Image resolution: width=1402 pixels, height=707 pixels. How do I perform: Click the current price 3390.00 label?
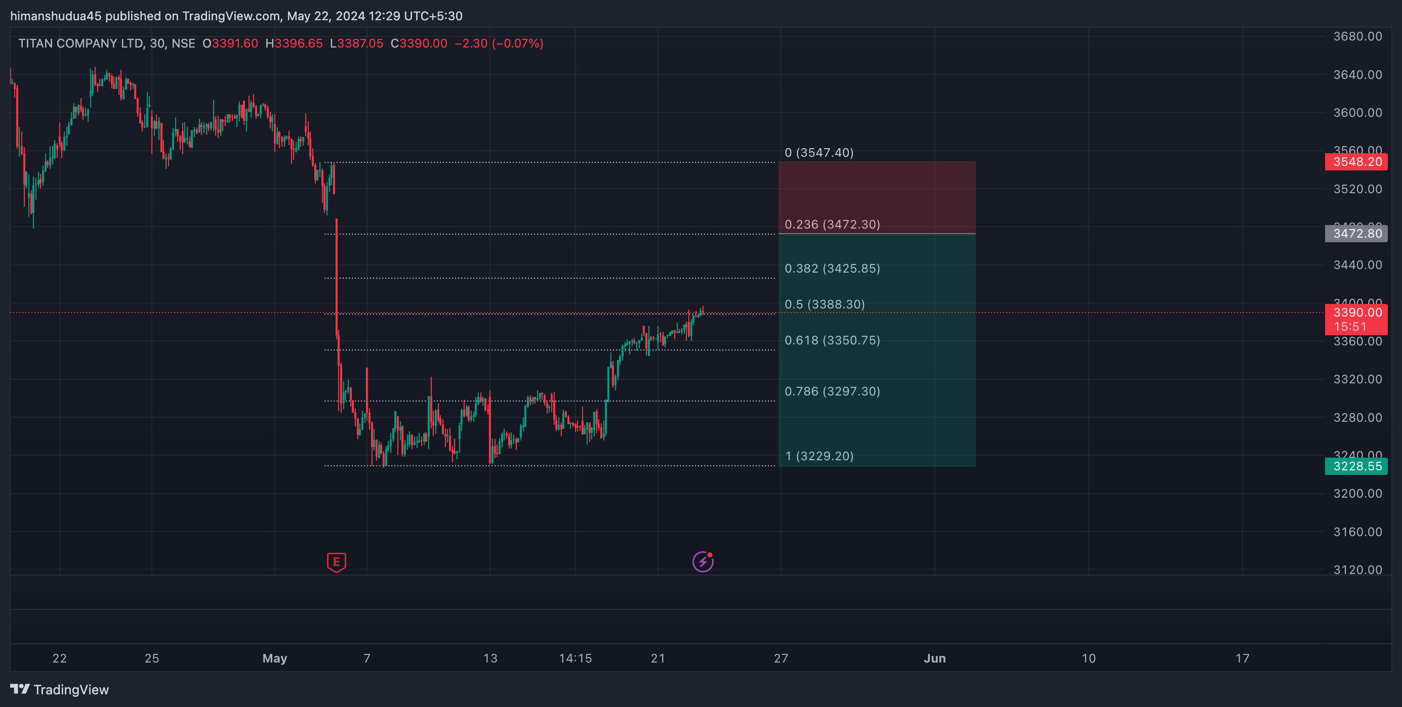1356,313
